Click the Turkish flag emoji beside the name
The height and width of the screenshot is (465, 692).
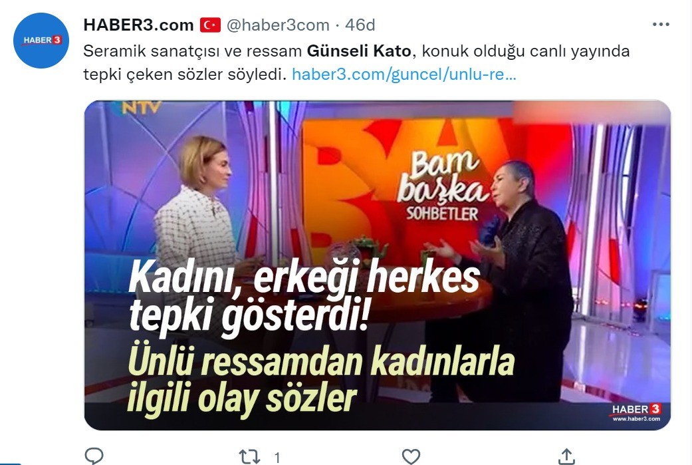[210, 25]
